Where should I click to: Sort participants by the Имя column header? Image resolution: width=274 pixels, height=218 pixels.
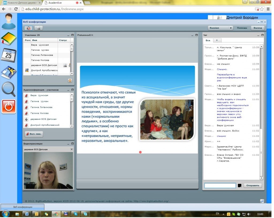pyautogui.click(x=44, y=40)
